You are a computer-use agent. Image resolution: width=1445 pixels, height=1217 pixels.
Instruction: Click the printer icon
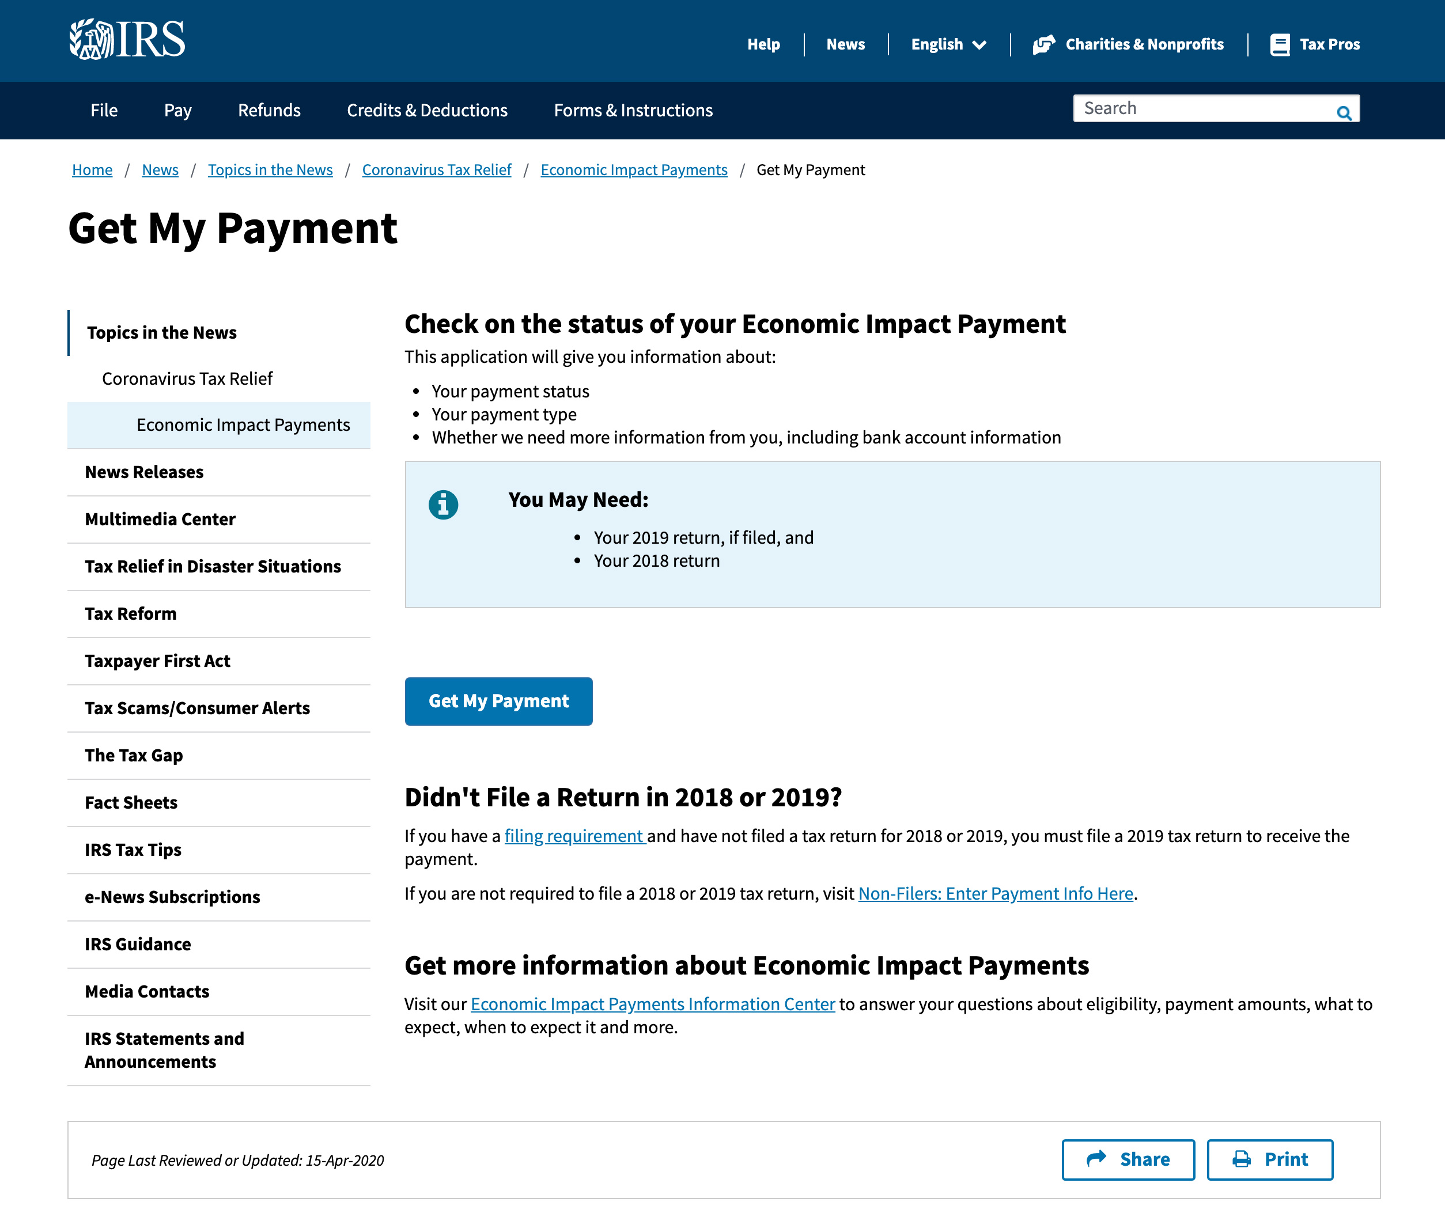[1242, 1159]
